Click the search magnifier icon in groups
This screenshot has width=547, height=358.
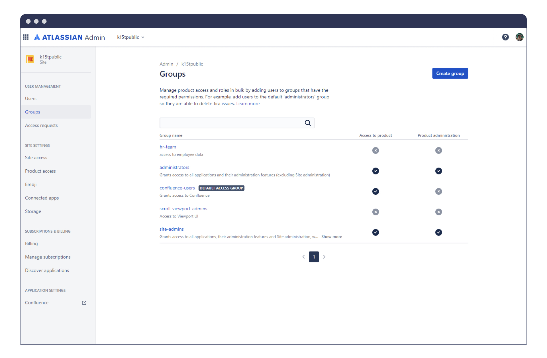click(307, 122)
